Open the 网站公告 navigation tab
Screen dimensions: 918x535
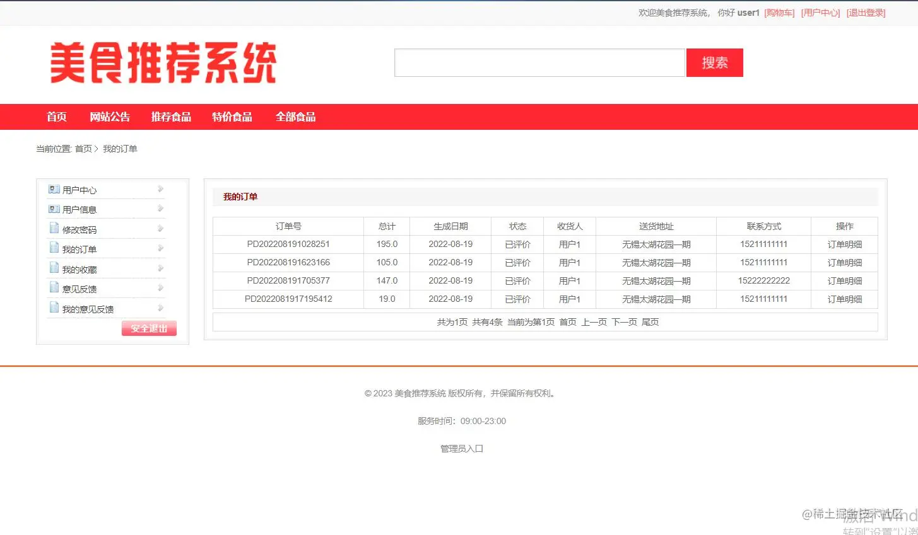coord(110,117)
